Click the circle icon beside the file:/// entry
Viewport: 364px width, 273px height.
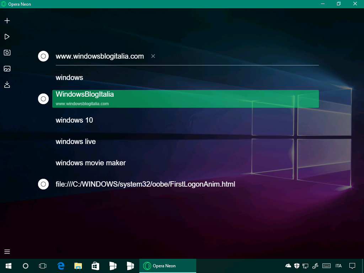click(x=43, y=184)
